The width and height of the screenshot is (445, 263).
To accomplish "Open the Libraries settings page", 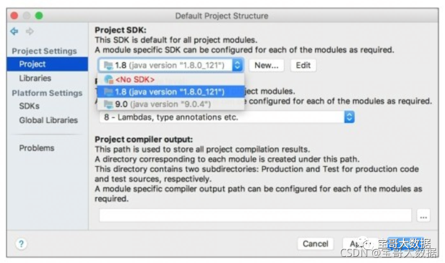I will coord(35,78).
